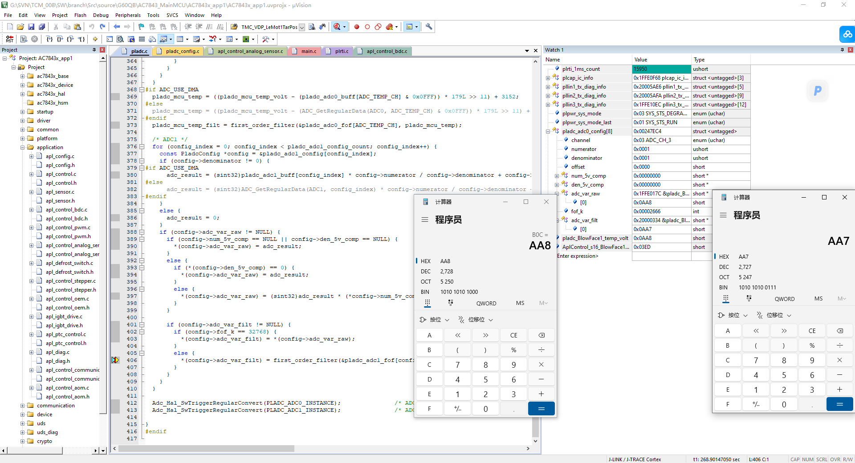
Task: Open the 位移位 shift dropdown in left calculator
Action: click(476, 320)
